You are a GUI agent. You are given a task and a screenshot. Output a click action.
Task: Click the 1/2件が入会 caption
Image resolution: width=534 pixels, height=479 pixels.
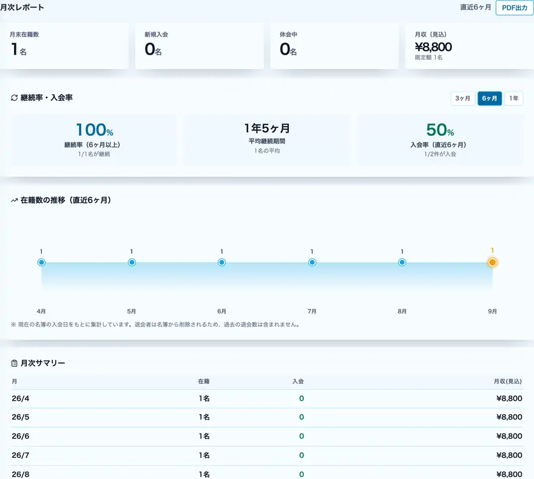click(440, 154)
